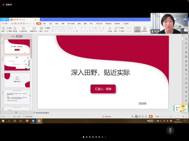Open Firefox from the Windows taskbar
Screen dimensions: 189x141
pos(27,121)
